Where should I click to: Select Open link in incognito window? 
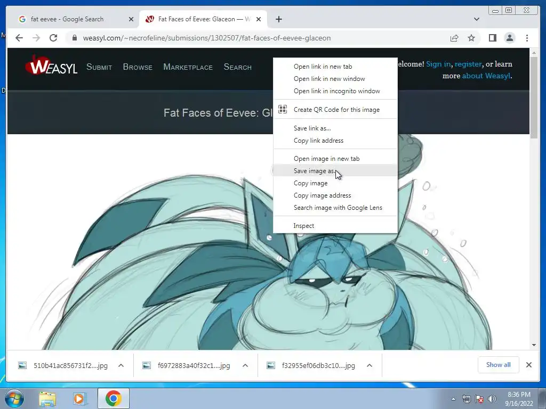335,91
